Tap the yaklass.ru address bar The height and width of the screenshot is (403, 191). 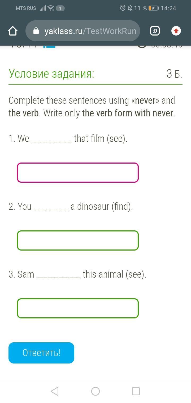pos(90,31)
